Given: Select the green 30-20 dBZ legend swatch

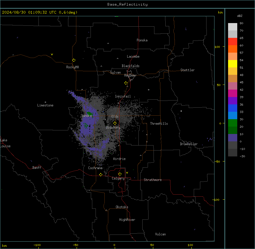Looking at the screenshot, I should [233, 123].
